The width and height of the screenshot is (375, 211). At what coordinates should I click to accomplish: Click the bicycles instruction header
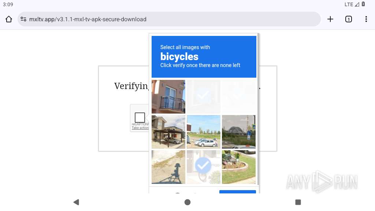(x=204, y=57)
